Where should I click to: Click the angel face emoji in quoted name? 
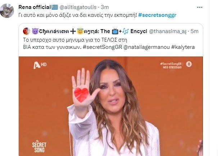[x=80, y=31]
